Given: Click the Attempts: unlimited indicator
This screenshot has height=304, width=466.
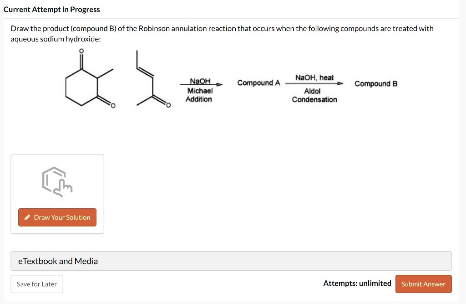Looking at the screenshot, I should 357,283.
